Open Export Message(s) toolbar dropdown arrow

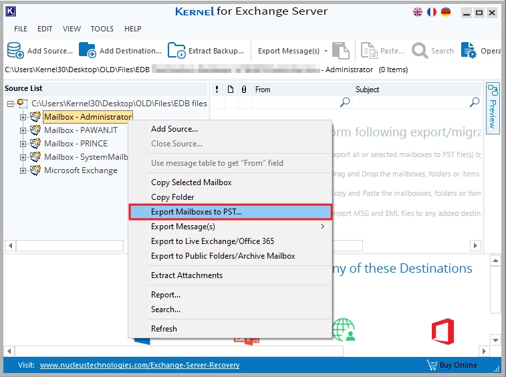point(326,51)
